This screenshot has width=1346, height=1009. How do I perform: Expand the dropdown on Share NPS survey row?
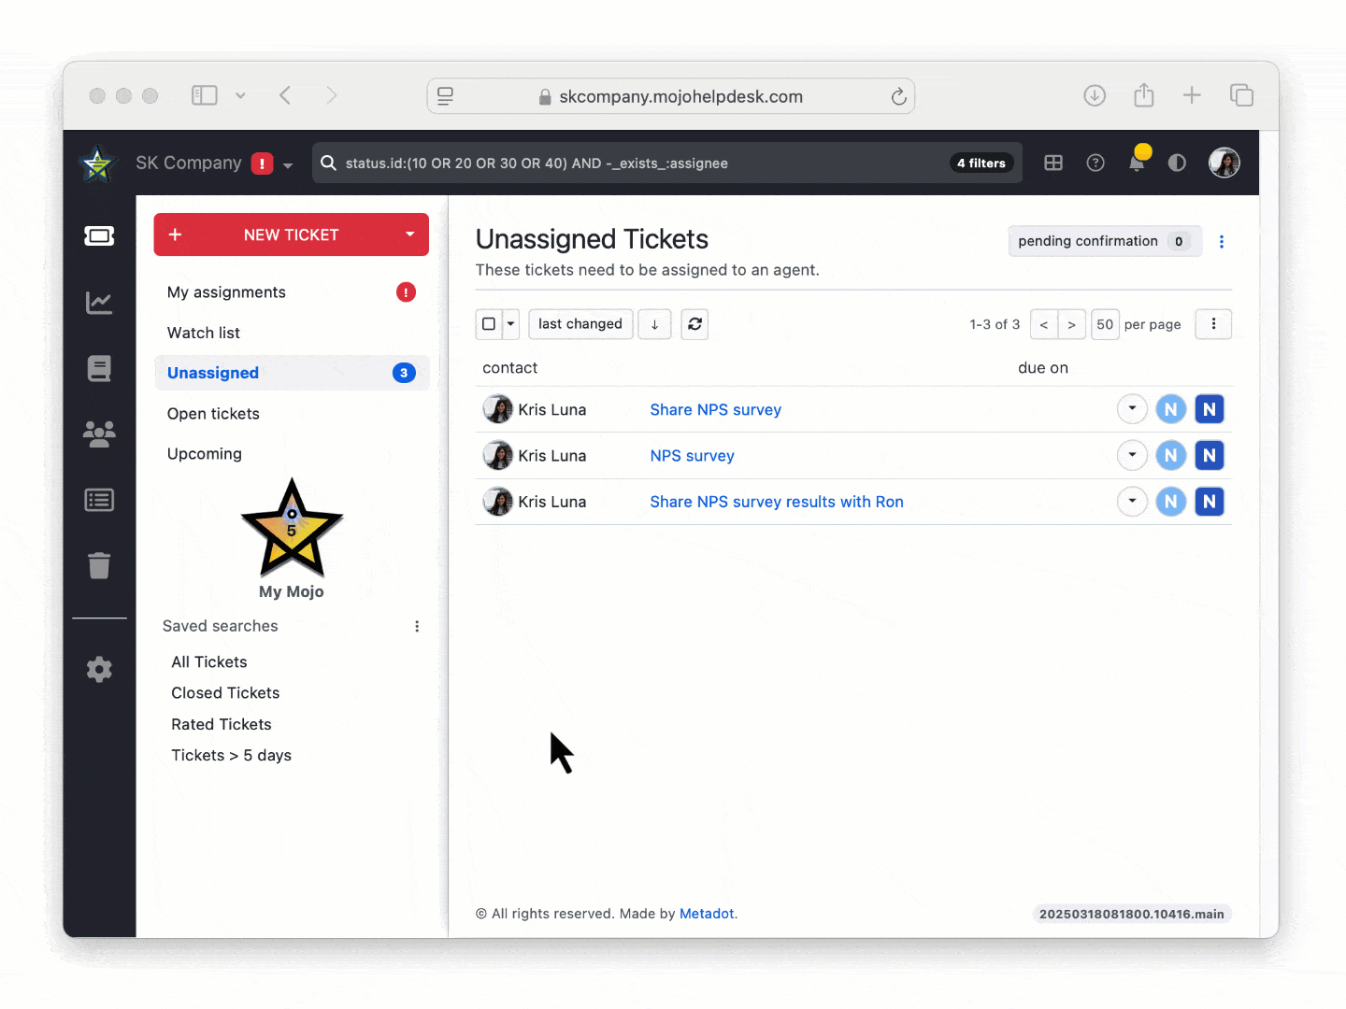point(1132,409)
